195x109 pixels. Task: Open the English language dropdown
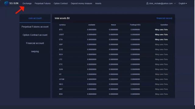click(x=183, y=3)
